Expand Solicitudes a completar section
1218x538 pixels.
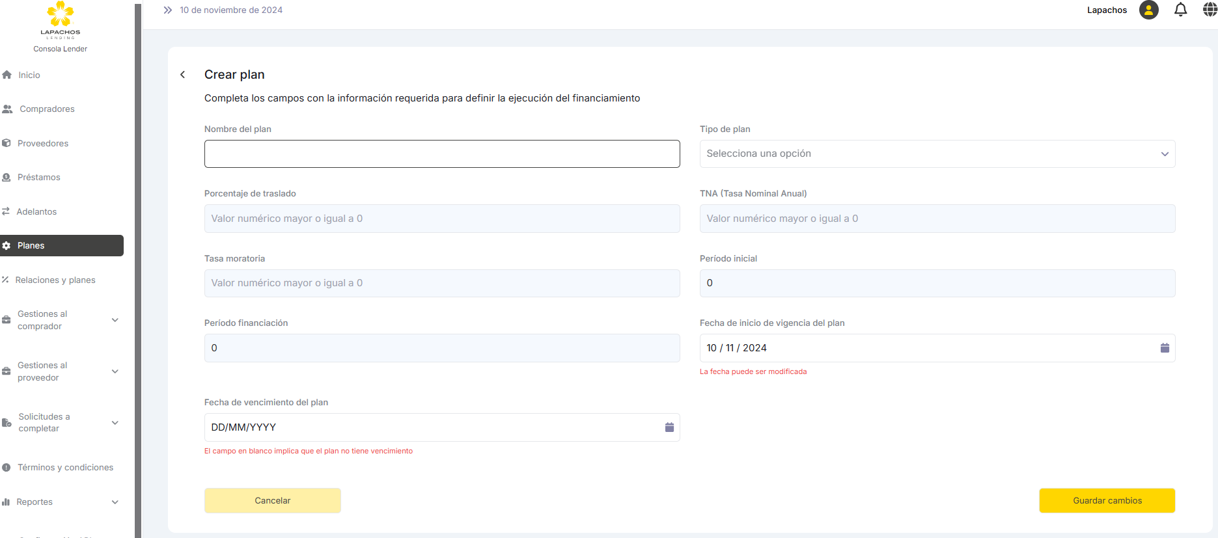[x=115, y=423]
